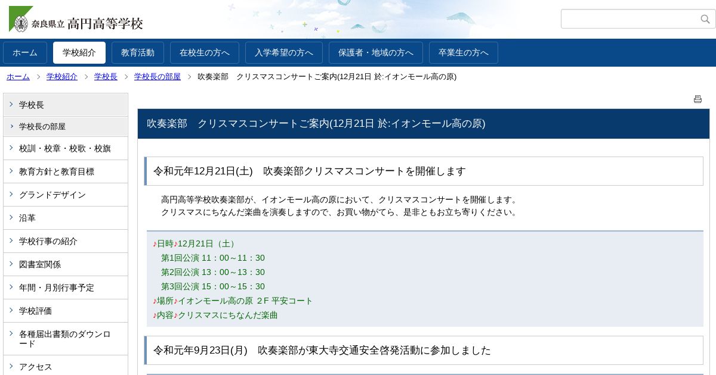Follow the ホーム breadcrumb link
Screen dimensions: 716x375
coord(18,77)
